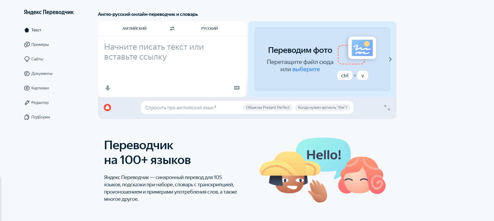
Task: Open the РУССКИЙ target language selector
Action: (x=210, y=28)
